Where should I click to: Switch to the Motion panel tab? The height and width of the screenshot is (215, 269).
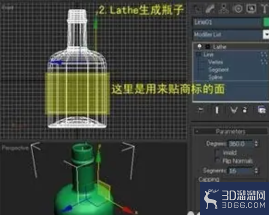pos(238,9)
